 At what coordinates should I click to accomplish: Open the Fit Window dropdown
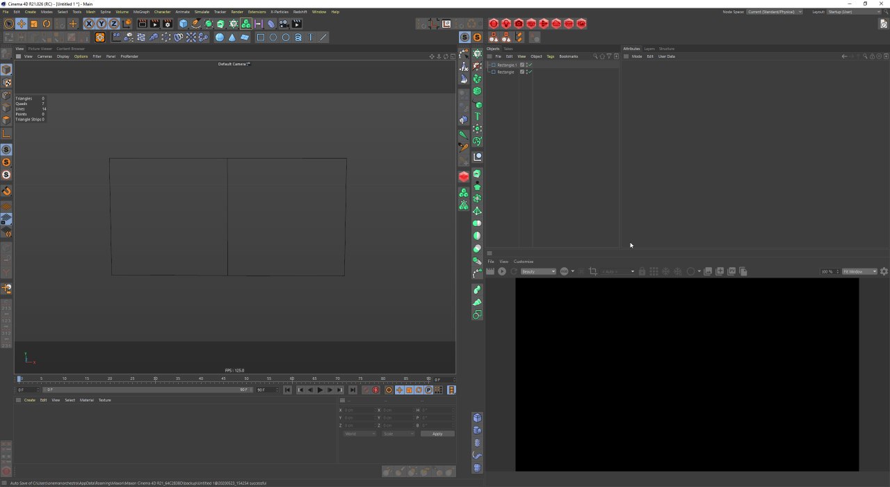pyautogui.click(x=859, y=271)
